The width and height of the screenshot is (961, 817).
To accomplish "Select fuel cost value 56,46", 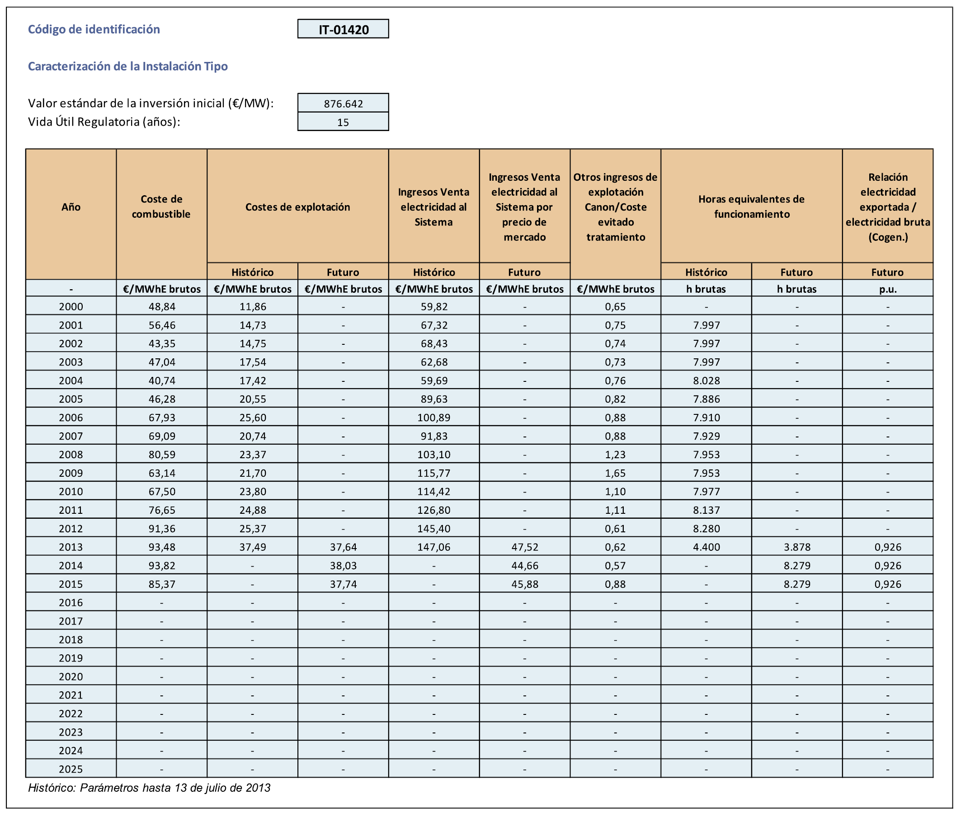I will point(162,324).
